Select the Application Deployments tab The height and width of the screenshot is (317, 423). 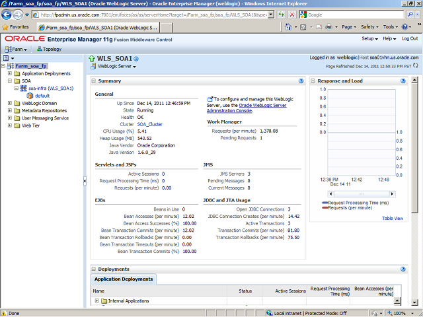pyautogui.click(x=123, y=279)
